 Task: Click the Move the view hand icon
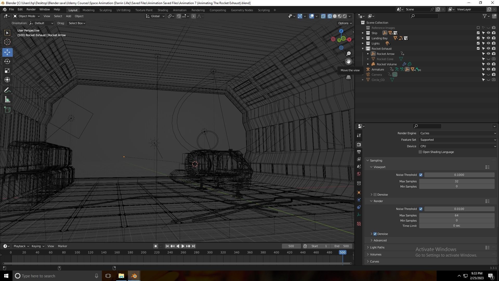pyautogui.click(x=349, y=61)
